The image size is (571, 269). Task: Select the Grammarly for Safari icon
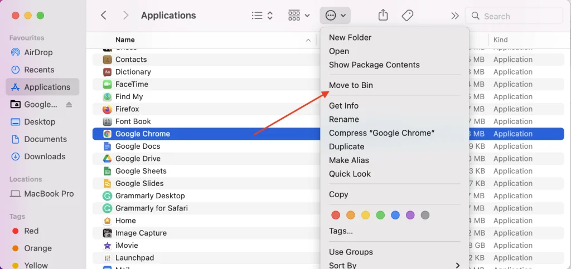click(107, 208)
